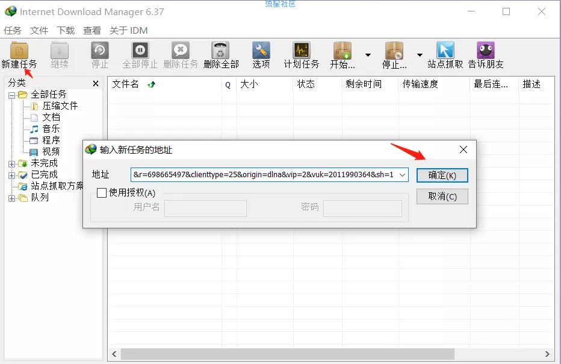The height and width of the screenshot is (364, 561).
Task: Click the scroll left arrow
Action: click(x=114, y=354)
